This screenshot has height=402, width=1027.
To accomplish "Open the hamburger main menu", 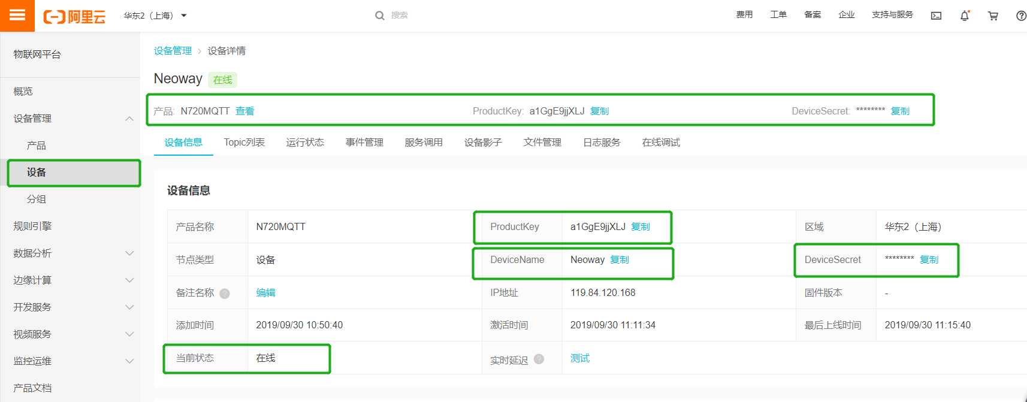I will point(17,16).
